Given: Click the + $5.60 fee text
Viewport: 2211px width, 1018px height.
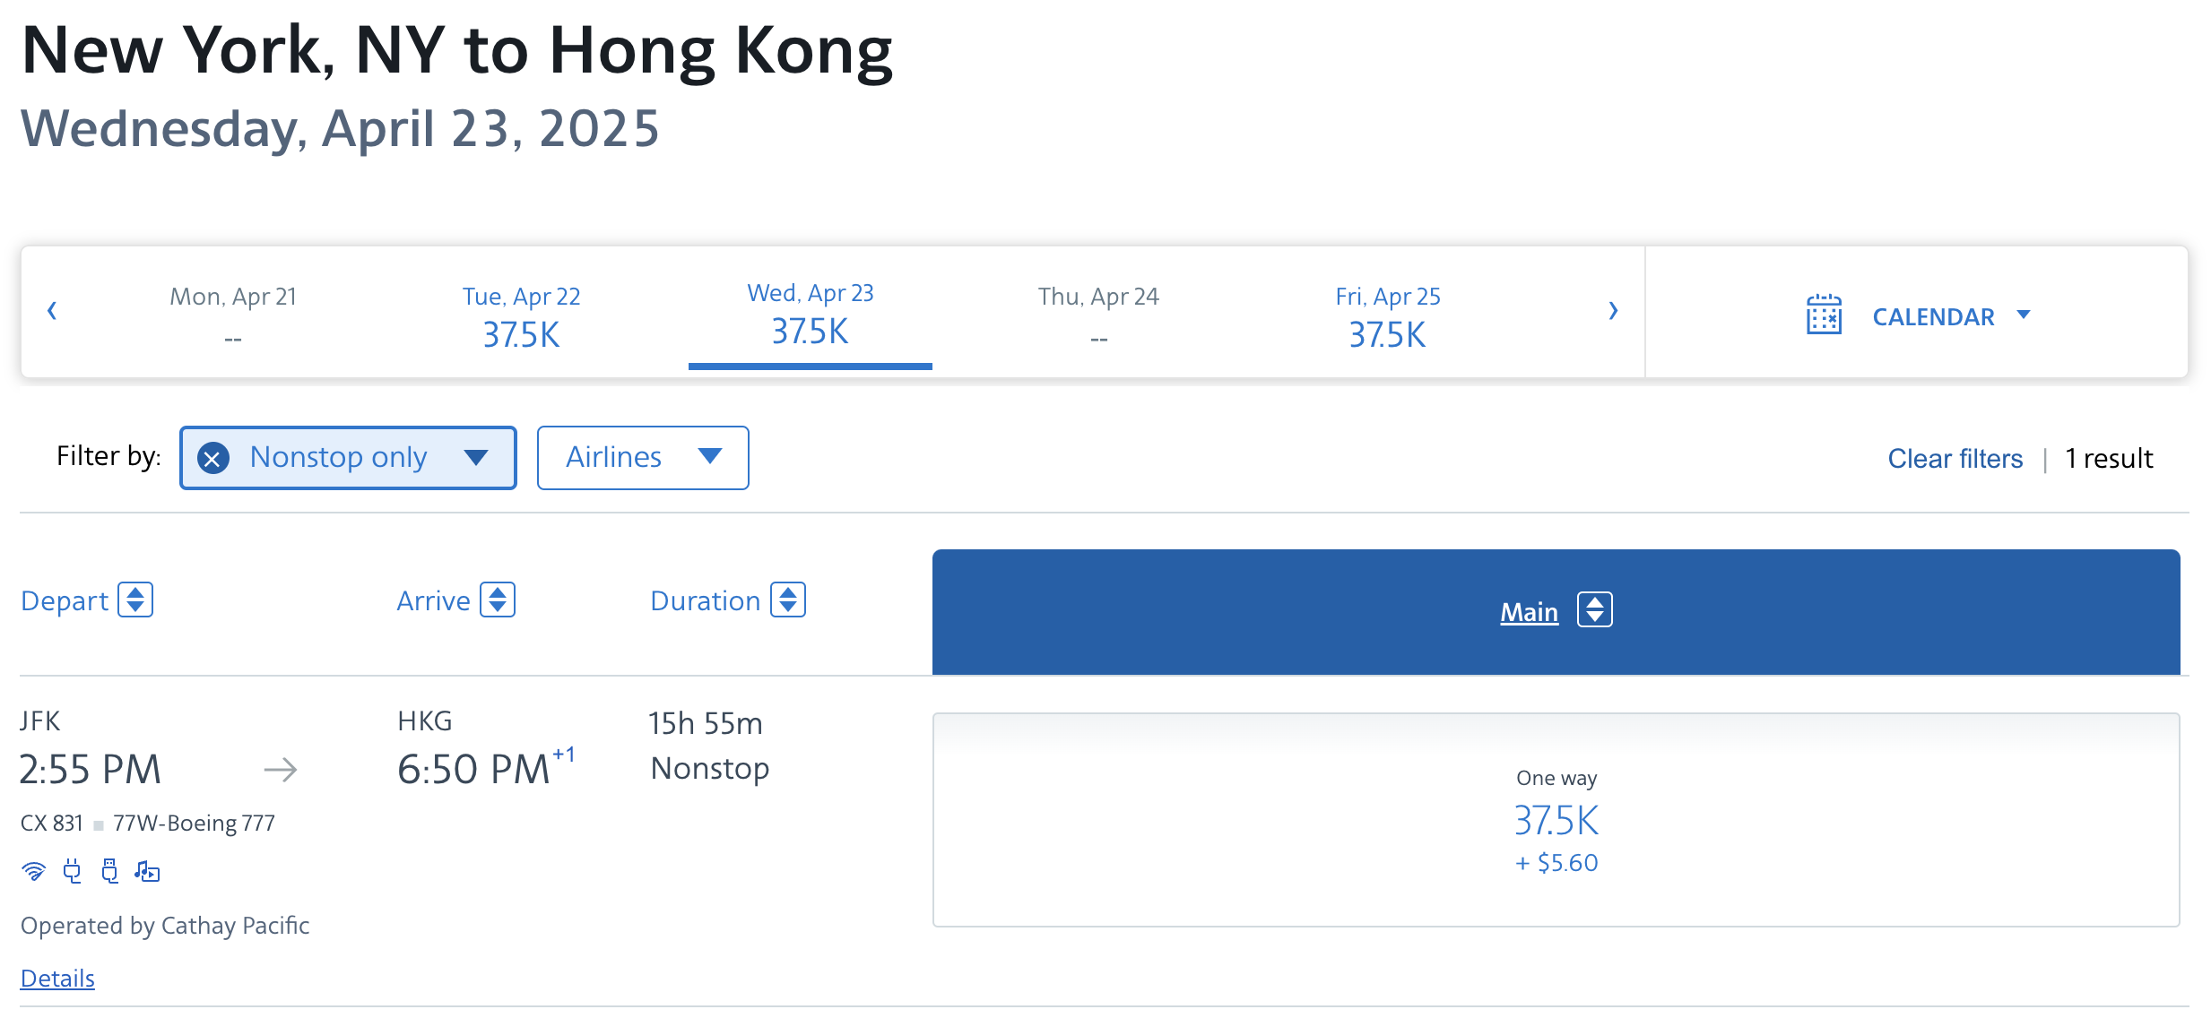Looking at the screenshot, I should (x=1556, y=863).
